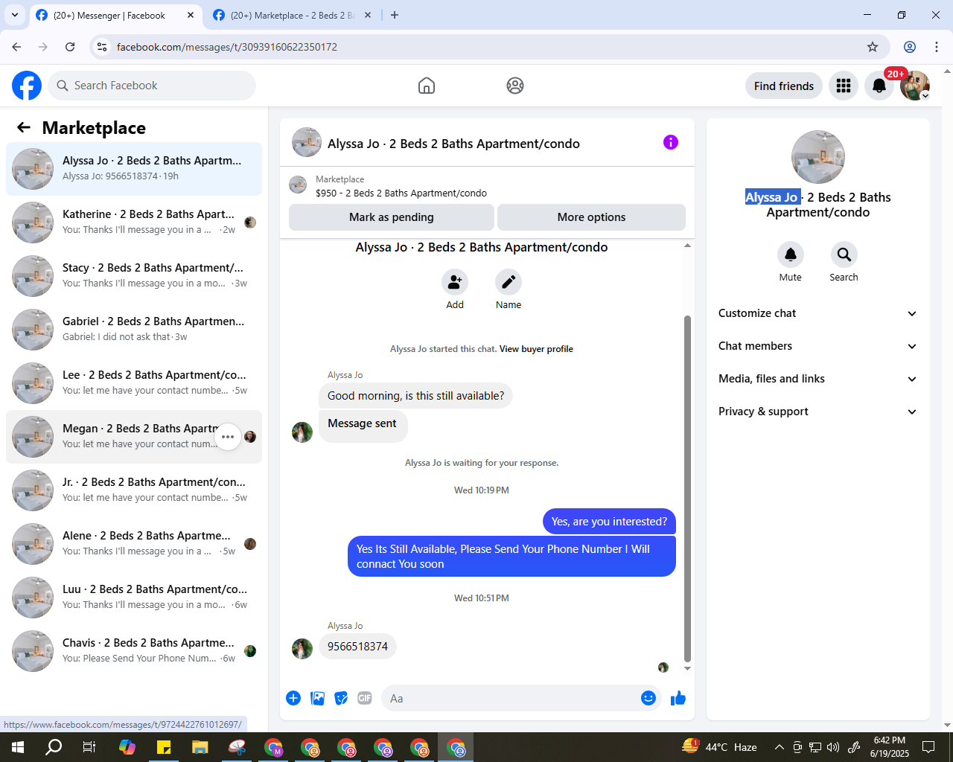Click the chat messages vertical scrollbar

click(x=687, y=488)
